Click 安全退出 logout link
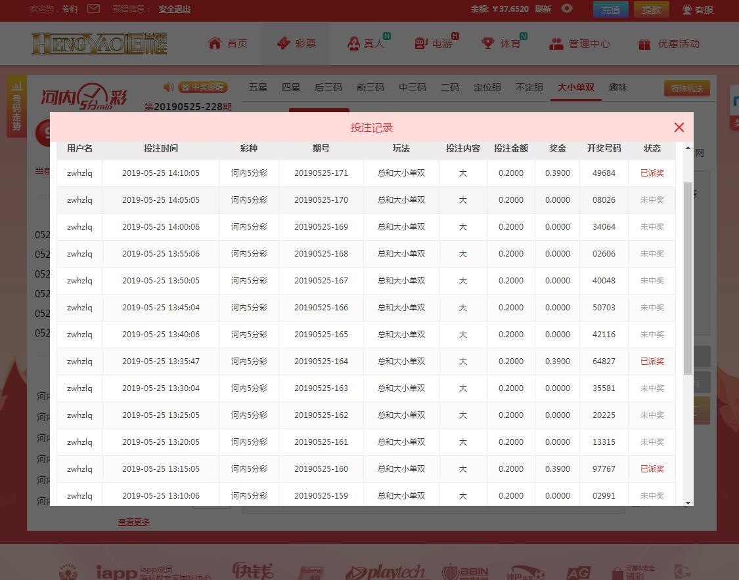 174,9
